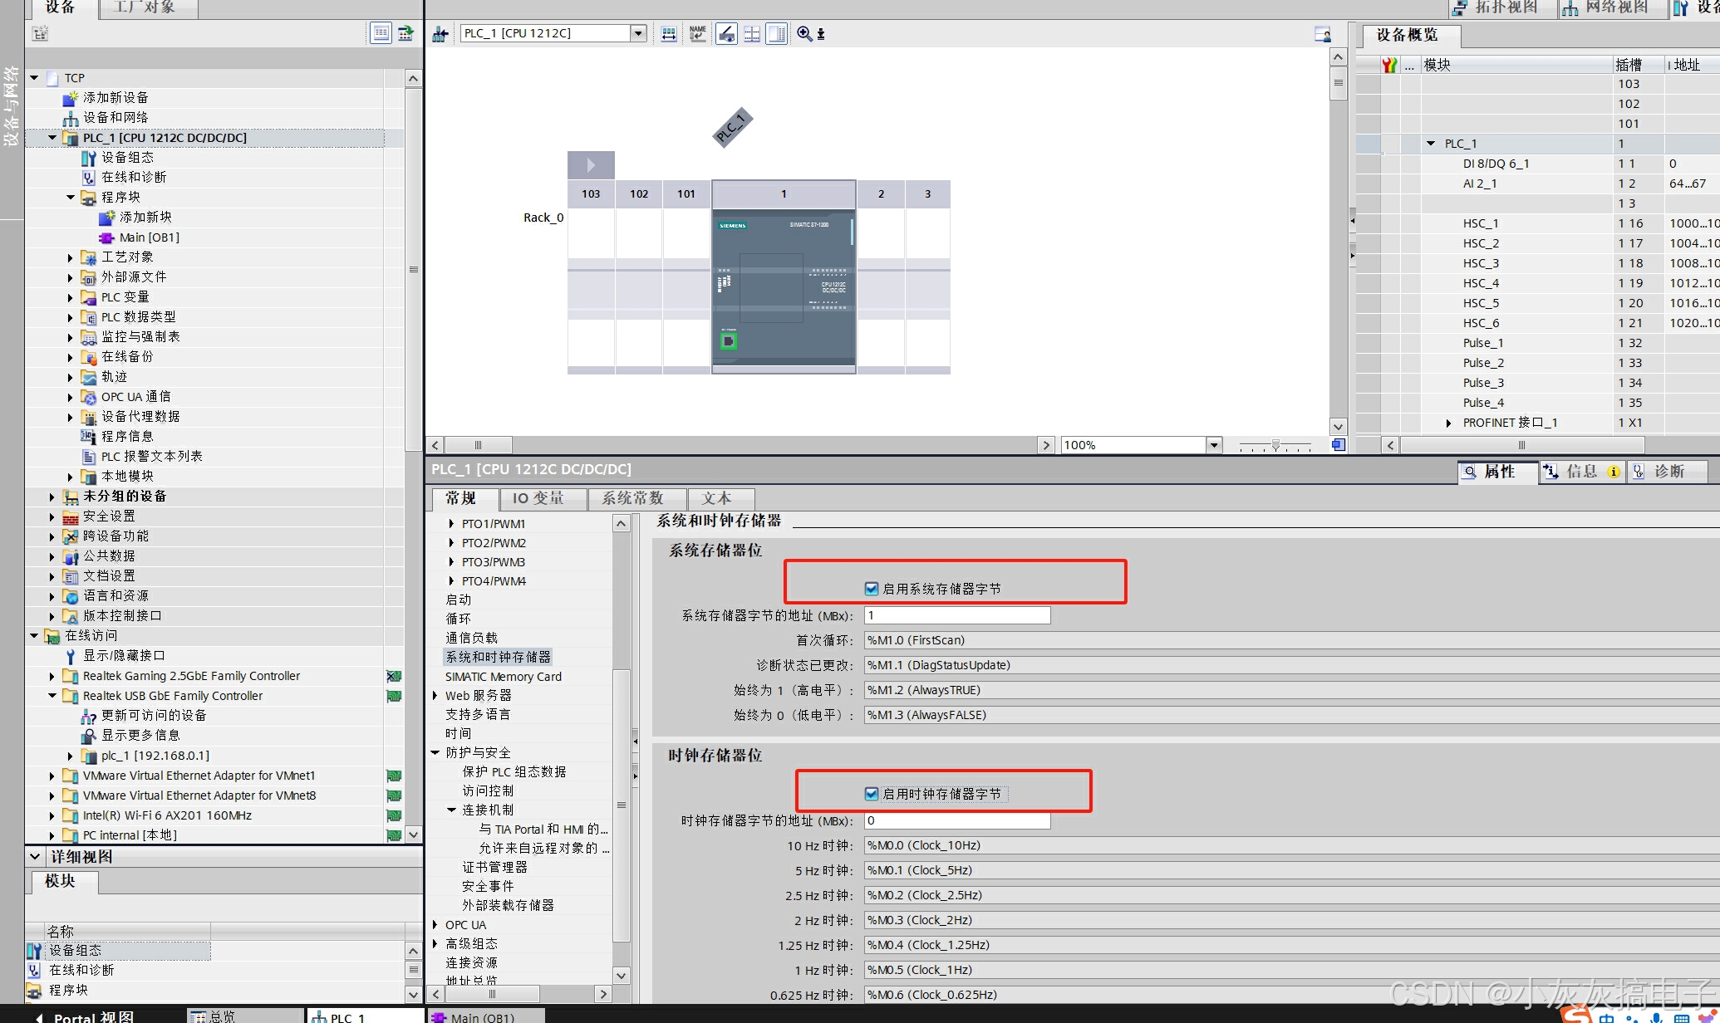
Task: Click the show module names NAME icon
Action: point(698,33)
